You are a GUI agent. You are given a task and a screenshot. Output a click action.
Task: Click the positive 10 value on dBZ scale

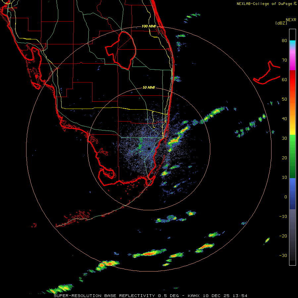click(284, 177)
